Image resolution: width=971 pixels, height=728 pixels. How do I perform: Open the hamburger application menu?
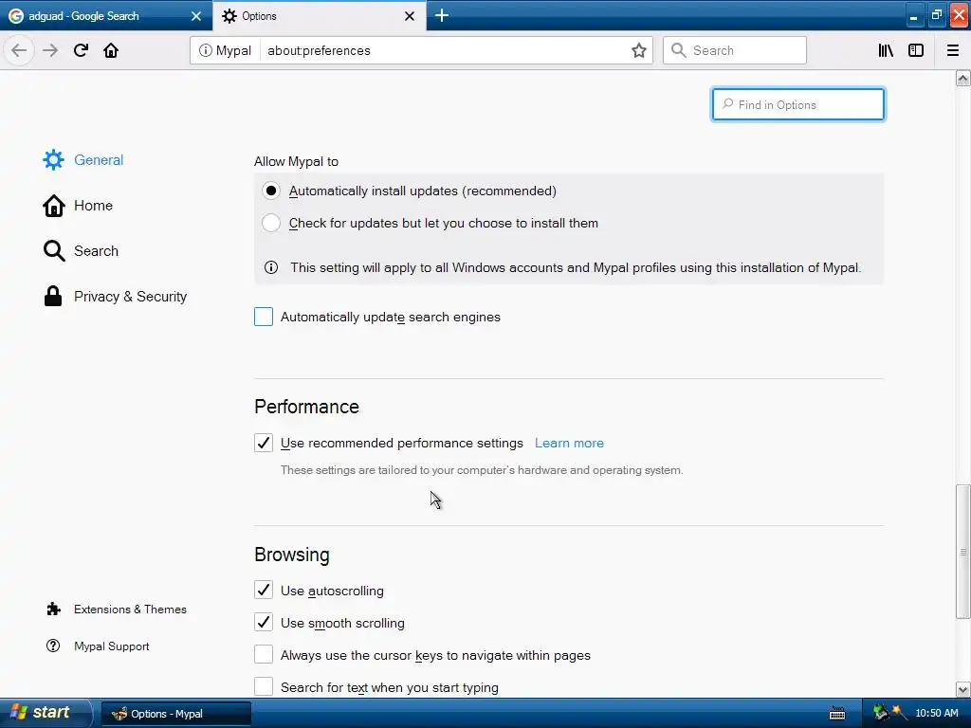click(952, 50)
